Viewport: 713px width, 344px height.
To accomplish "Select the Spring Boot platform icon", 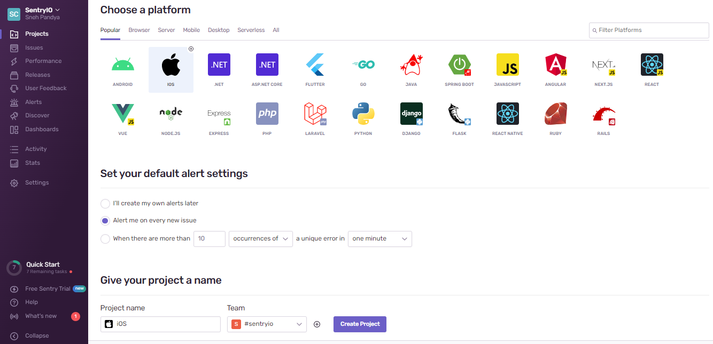I will (460, 65).
